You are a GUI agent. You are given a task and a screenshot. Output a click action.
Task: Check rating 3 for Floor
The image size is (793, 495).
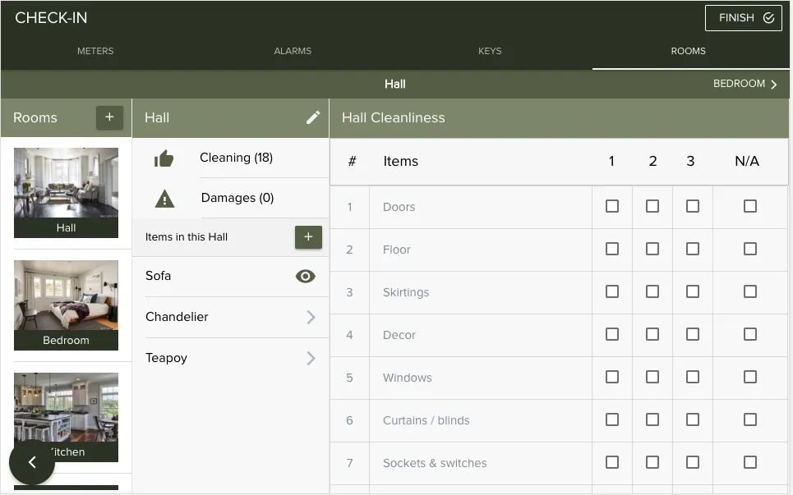click(x=693, y=249)
